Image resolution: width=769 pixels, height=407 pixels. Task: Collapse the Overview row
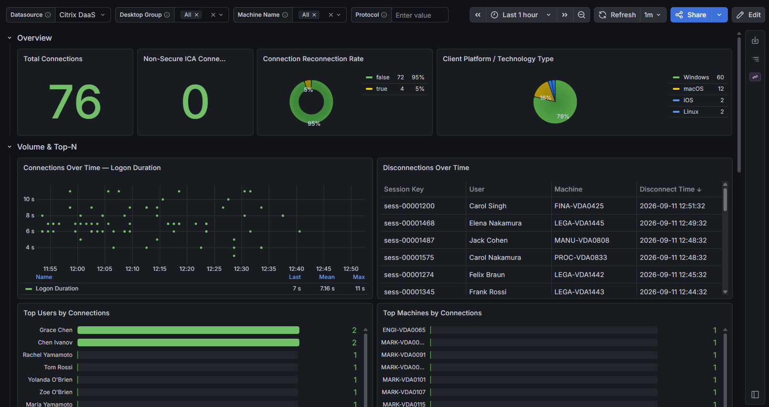pyautogui.click(x=10, y=38)
